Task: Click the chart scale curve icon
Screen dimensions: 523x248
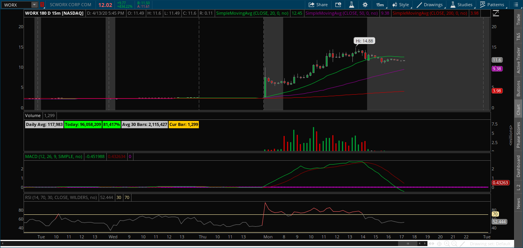Action: coord(496,13)
